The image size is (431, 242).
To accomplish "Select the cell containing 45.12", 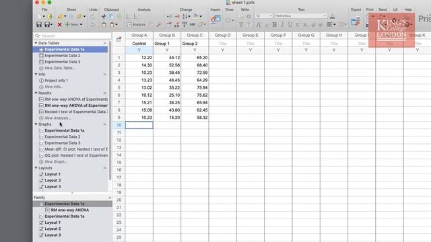I will click(x=167, y=58).
